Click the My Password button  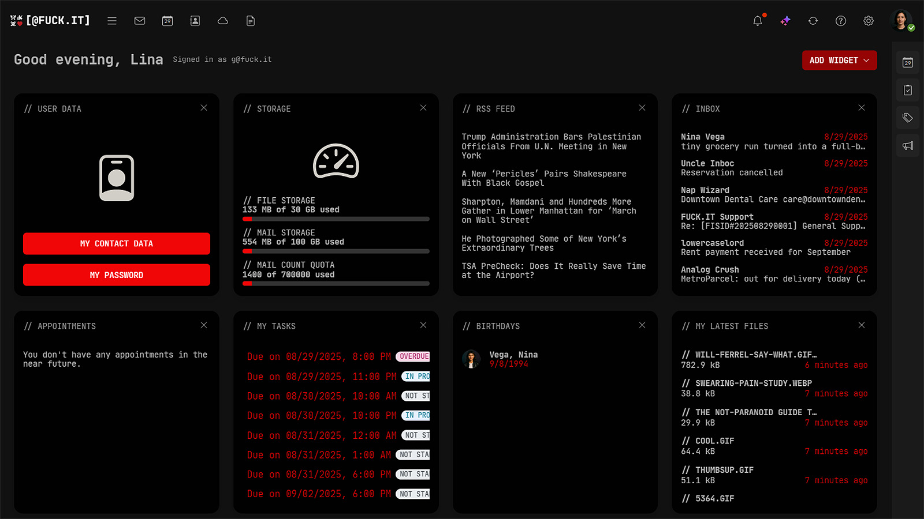pyautogui.click(x=117, y=275)
